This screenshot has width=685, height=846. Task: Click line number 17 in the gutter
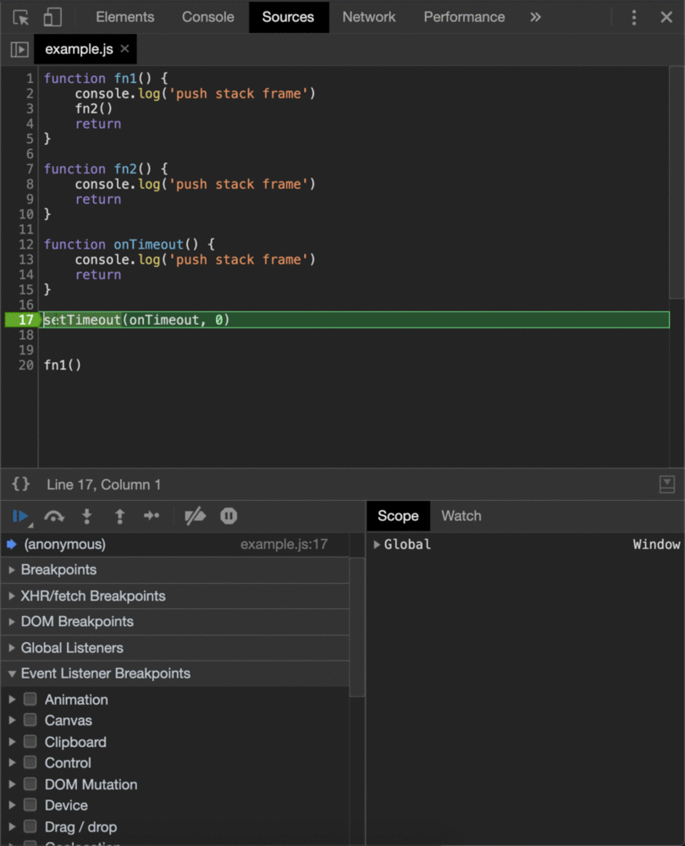click(x=26, y=320)
